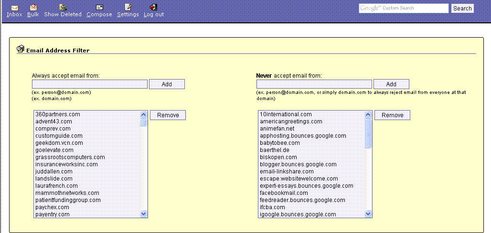Select baerthel.de in the reject list
The height and width of the screenshot is (233, 491).
(312, 150)
